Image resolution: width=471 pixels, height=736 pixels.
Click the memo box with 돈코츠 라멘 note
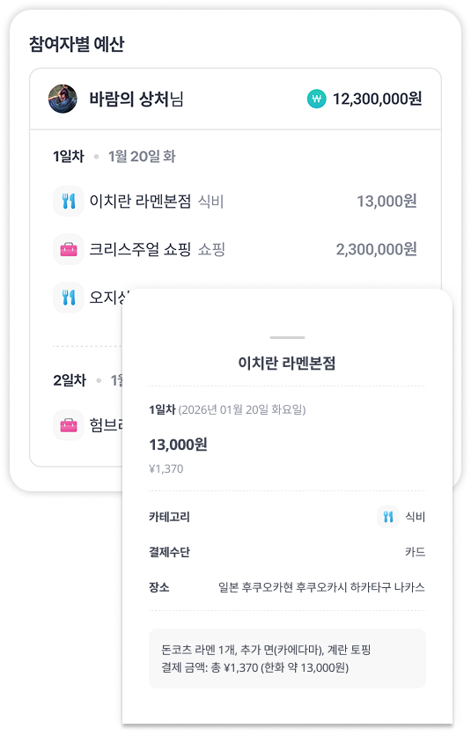287,659
